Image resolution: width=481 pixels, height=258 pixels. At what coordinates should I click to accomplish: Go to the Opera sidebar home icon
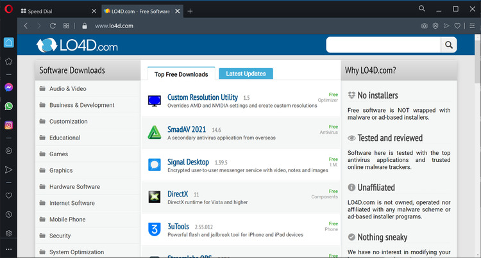(8, 42)
